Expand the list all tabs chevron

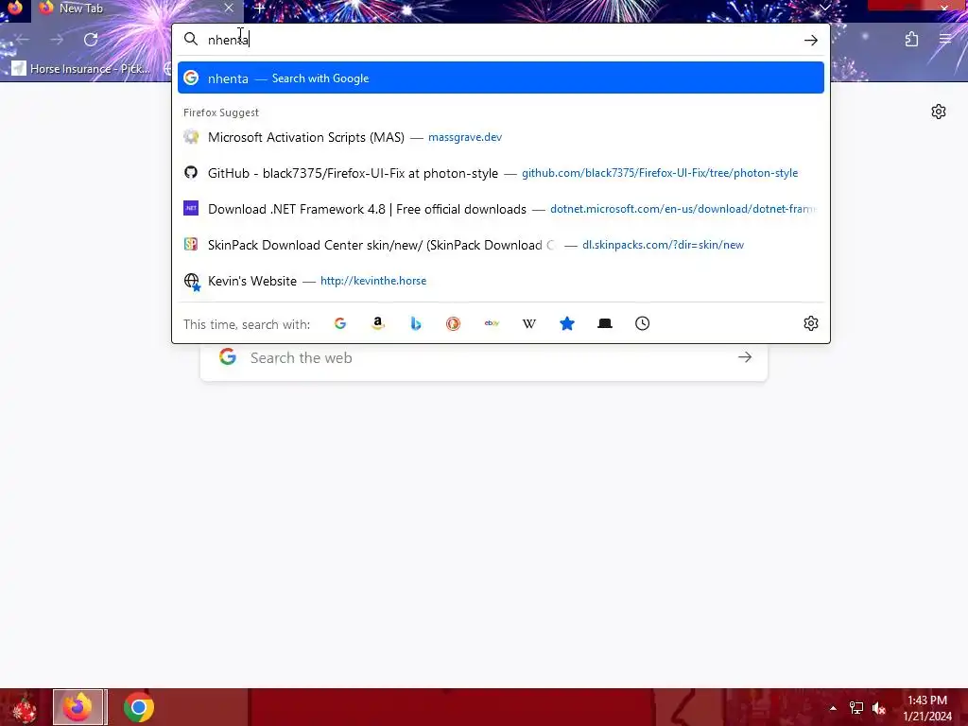click(x=824, y=8)
